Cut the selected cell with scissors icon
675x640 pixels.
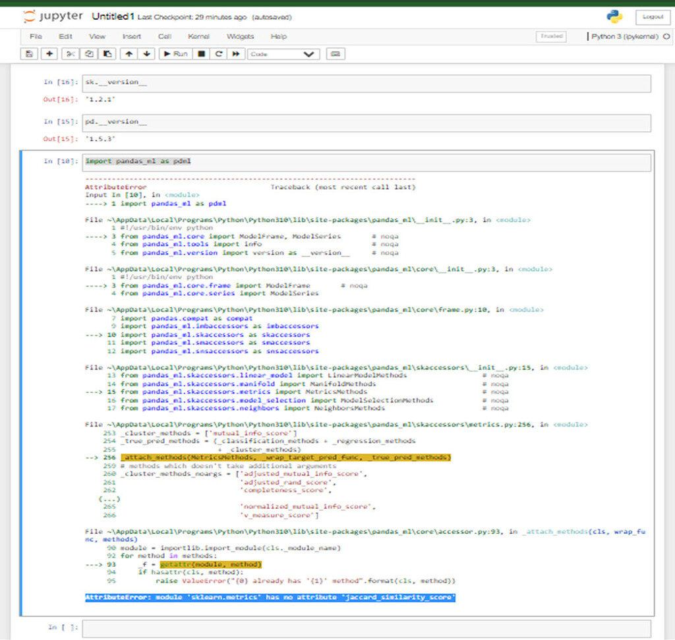click(x=69, y=53)
